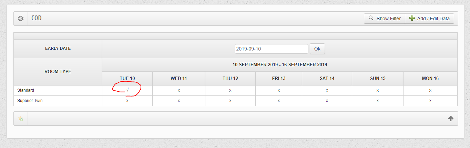Screen dimensions: 470x148
Task: Toggle Standard availability for Sat 14
Action: (x=327, y=90)
